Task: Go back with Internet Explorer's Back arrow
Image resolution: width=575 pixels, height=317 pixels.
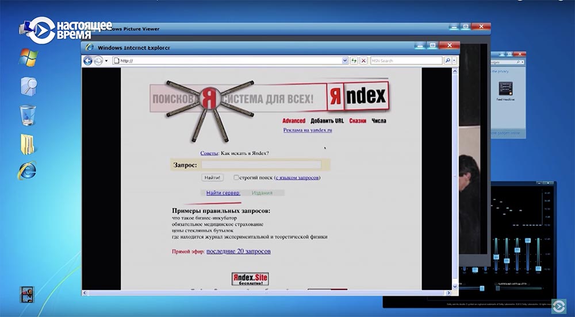Action: pyautogui.click(x=87, y=61)
